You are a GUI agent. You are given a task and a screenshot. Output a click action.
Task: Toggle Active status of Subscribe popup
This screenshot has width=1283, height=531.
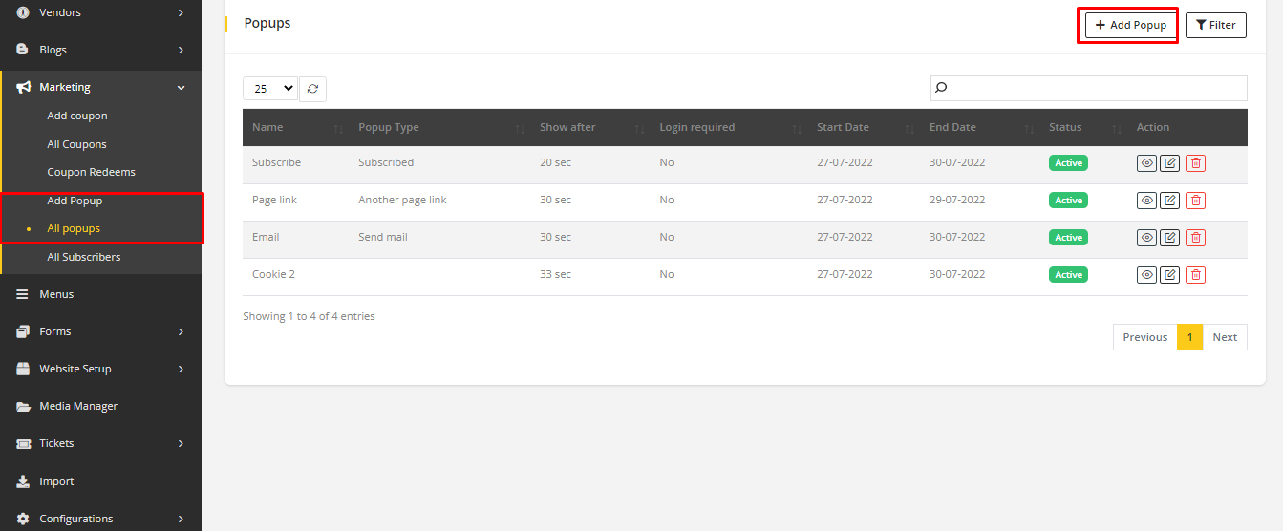tap(1068, 163)
